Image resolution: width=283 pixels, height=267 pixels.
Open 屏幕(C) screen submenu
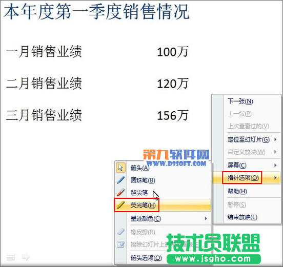[237, 165]
